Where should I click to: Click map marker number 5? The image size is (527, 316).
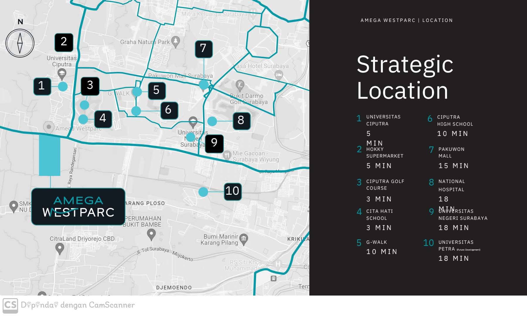[157, 91]
